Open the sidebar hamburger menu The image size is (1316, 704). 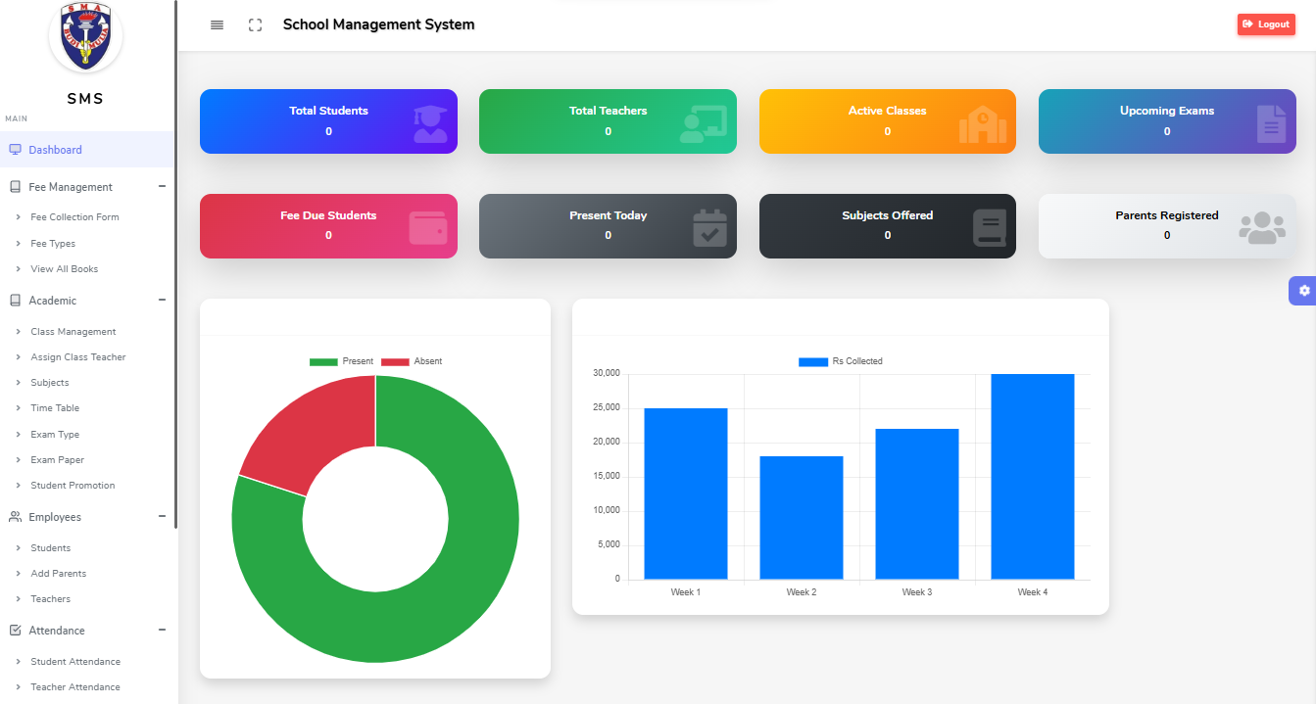(x=217, y=24)
